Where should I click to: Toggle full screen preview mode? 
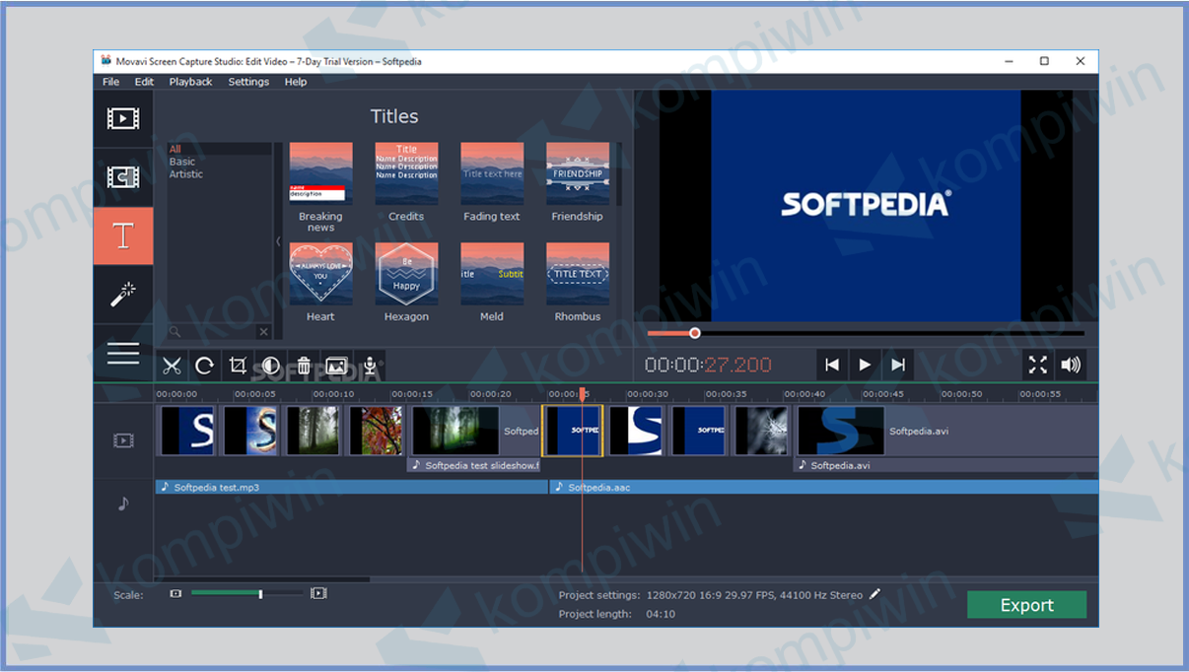click(1037, 365)
